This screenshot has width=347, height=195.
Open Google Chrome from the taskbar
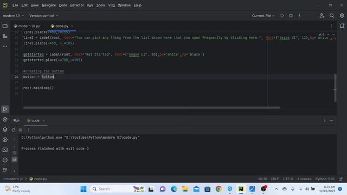(x=219, y=189)
